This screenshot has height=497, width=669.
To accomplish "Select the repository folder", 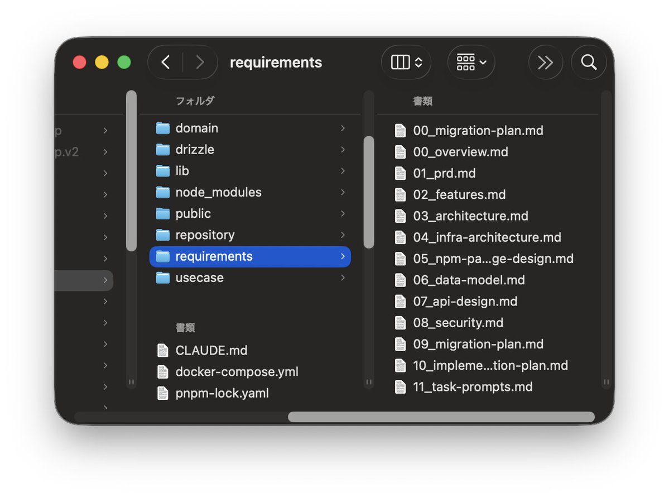I will [250, 235].
